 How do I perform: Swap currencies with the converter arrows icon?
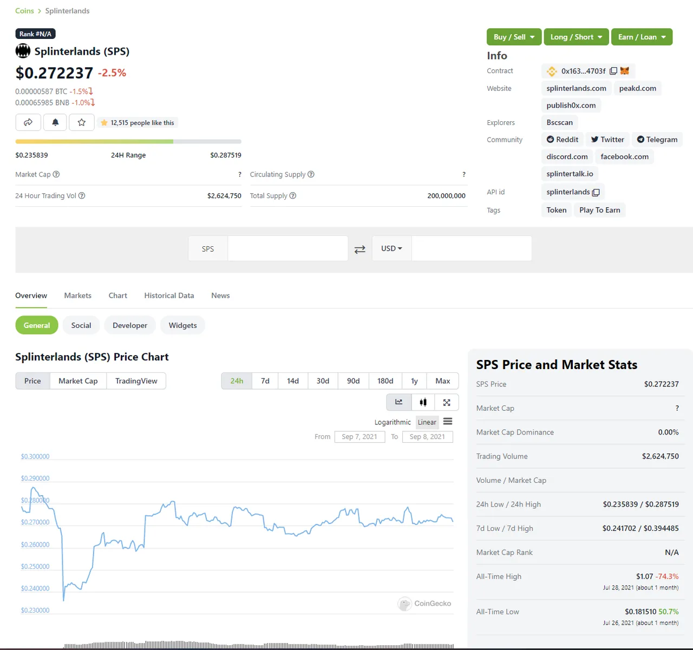pyautogui.click(x=360, y=249)
